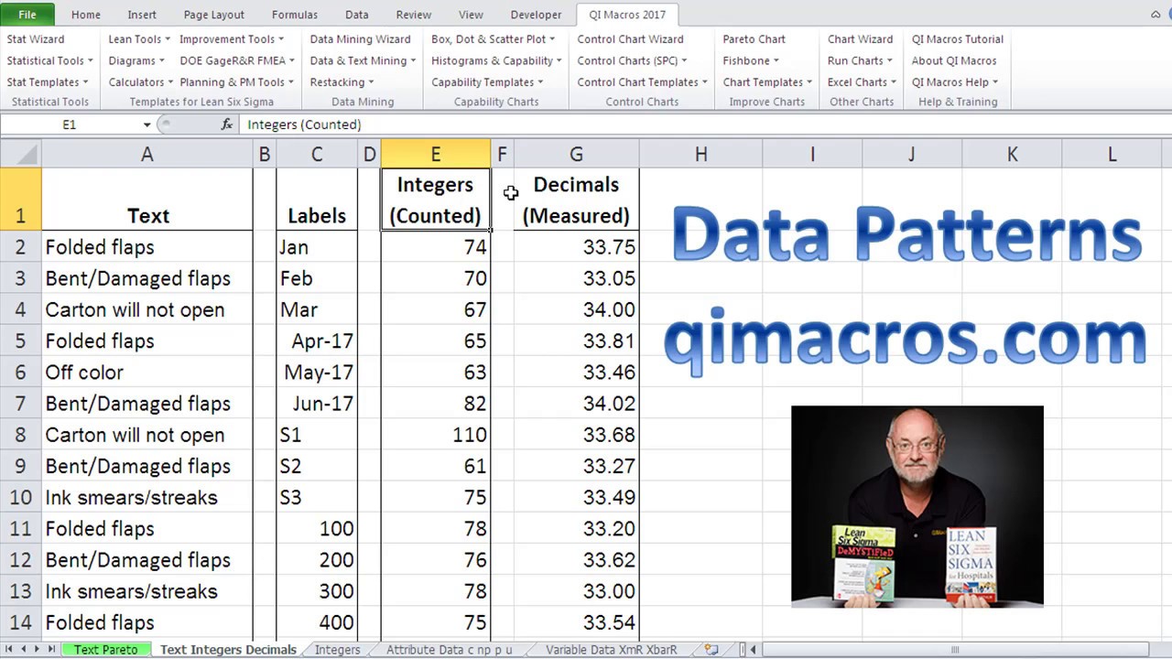Select the 'Decimals (Measured)' header cell
The image size is (1172, 659).
(576, 200)
